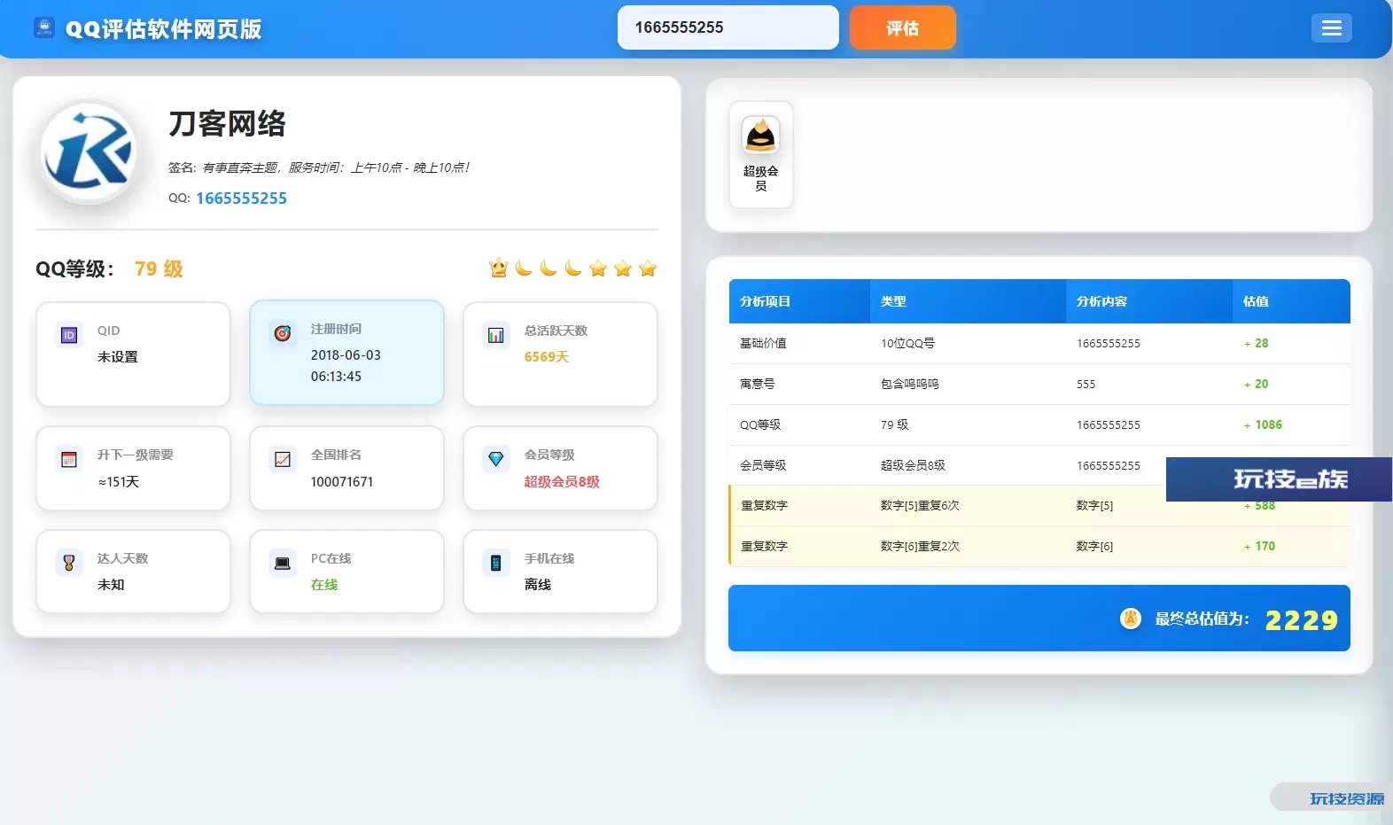
Task: Click the QQ评估软件网页版 title text
Action: [x=164, y=29]
